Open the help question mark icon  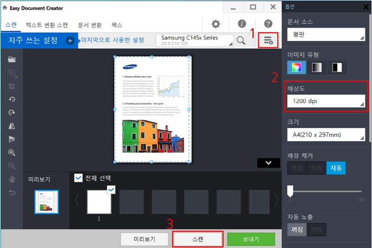pyautogui.click(x=268, y=24)
